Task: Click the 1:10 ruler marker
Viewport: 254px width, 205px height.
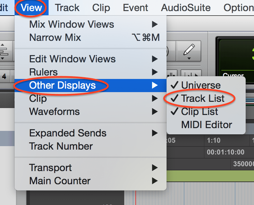Action: [214, 140]
